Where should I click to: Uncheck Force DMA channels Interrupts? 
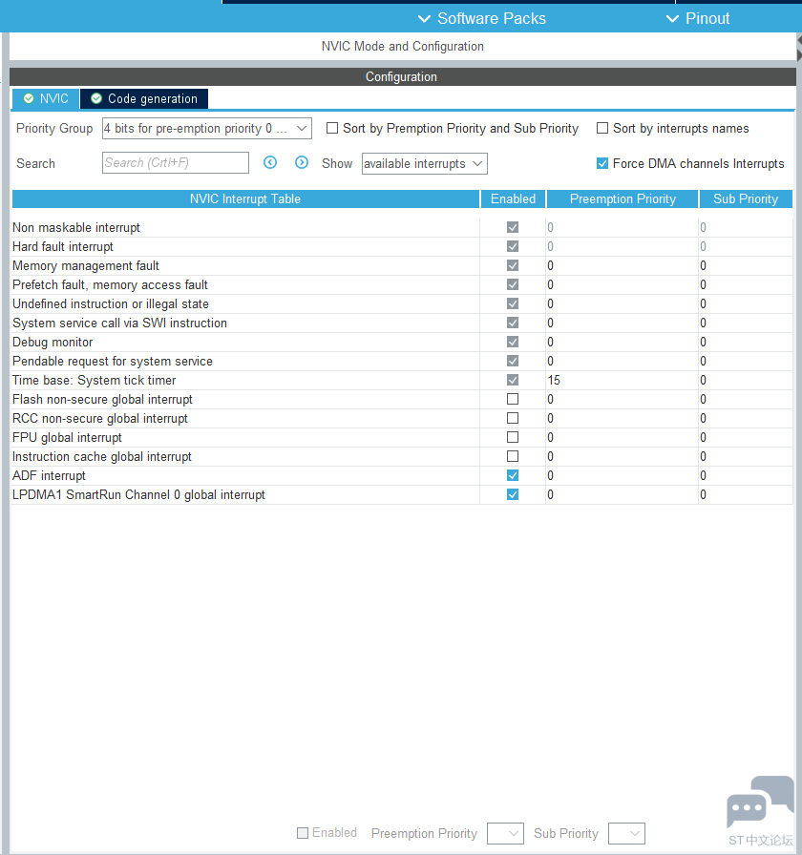pos(602,163)
